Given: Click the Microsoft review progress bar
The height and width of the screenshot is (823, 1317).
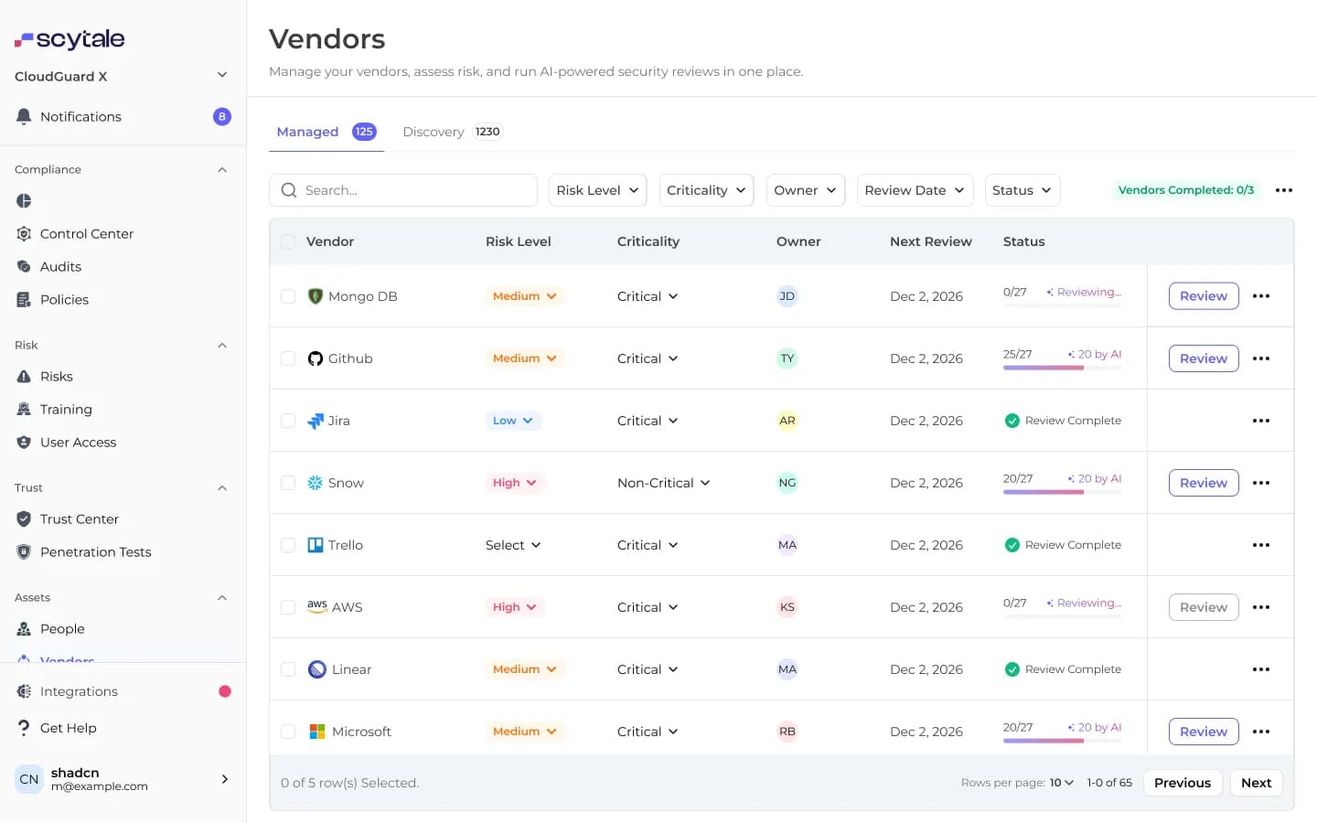Looking at the screenshot, I should pos(1062,741).
